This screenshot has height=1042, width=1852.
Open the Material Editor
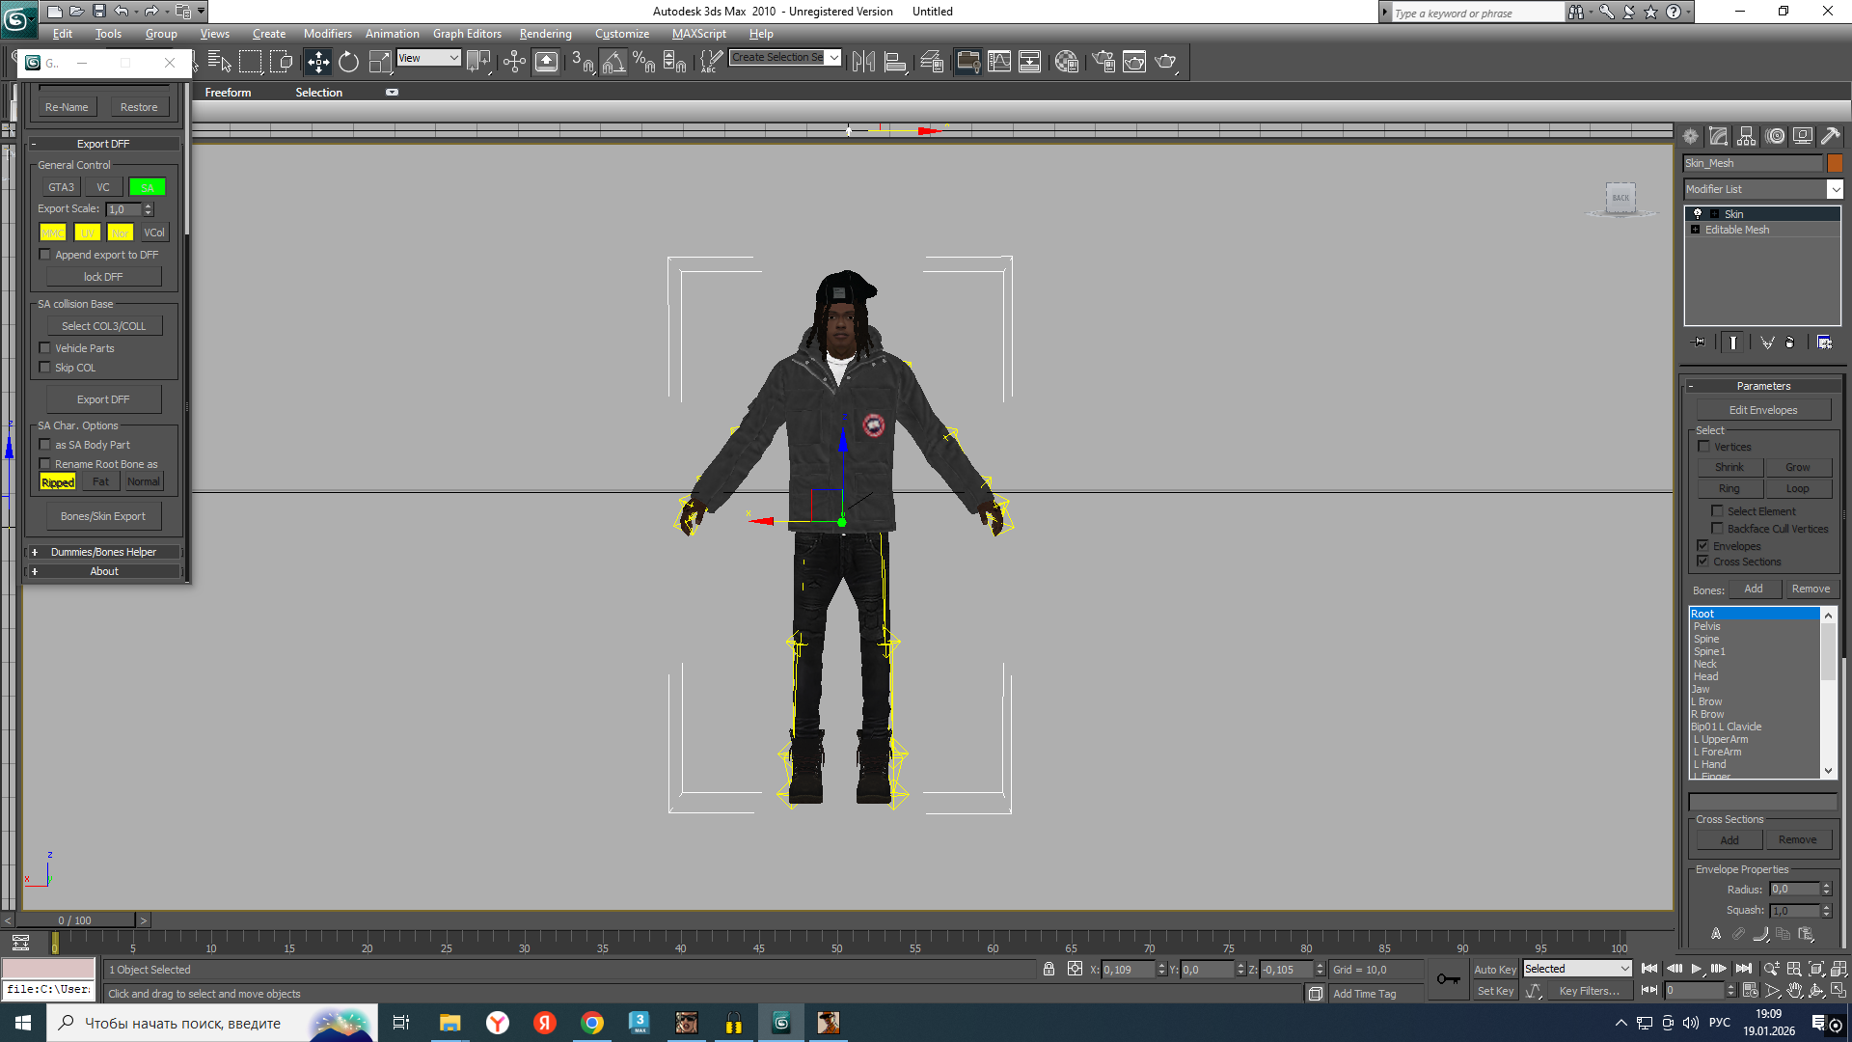[x=1066, y=63]
